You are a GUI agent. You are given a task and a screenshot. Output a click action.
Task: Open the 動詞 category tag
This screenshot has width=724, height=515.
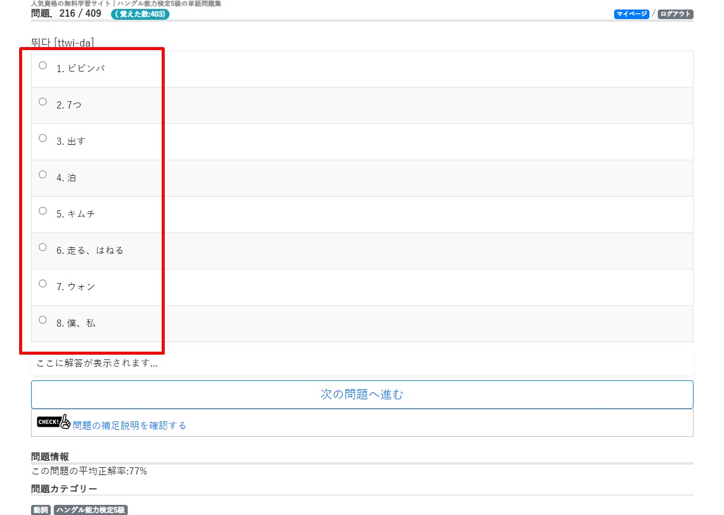point(41,510)
